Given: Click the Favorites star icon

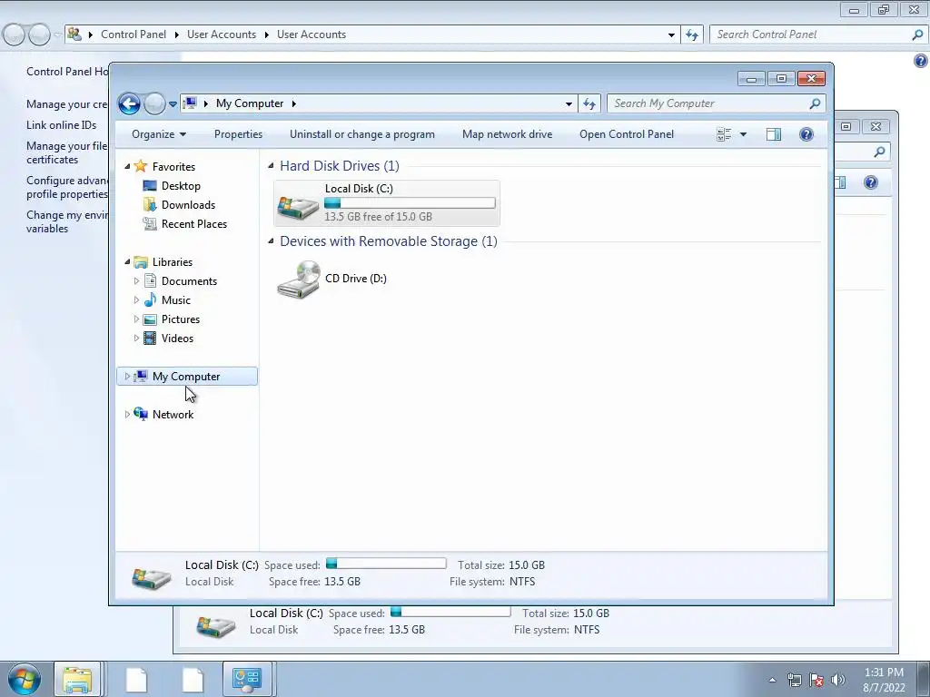Looking at the screenshot, I should pos(141,166).
